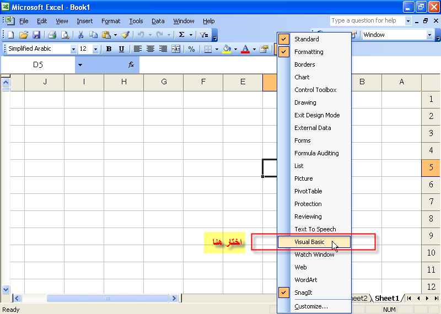Open the Format menu
The width and height of the screenshot is (441, 314).
111,21
